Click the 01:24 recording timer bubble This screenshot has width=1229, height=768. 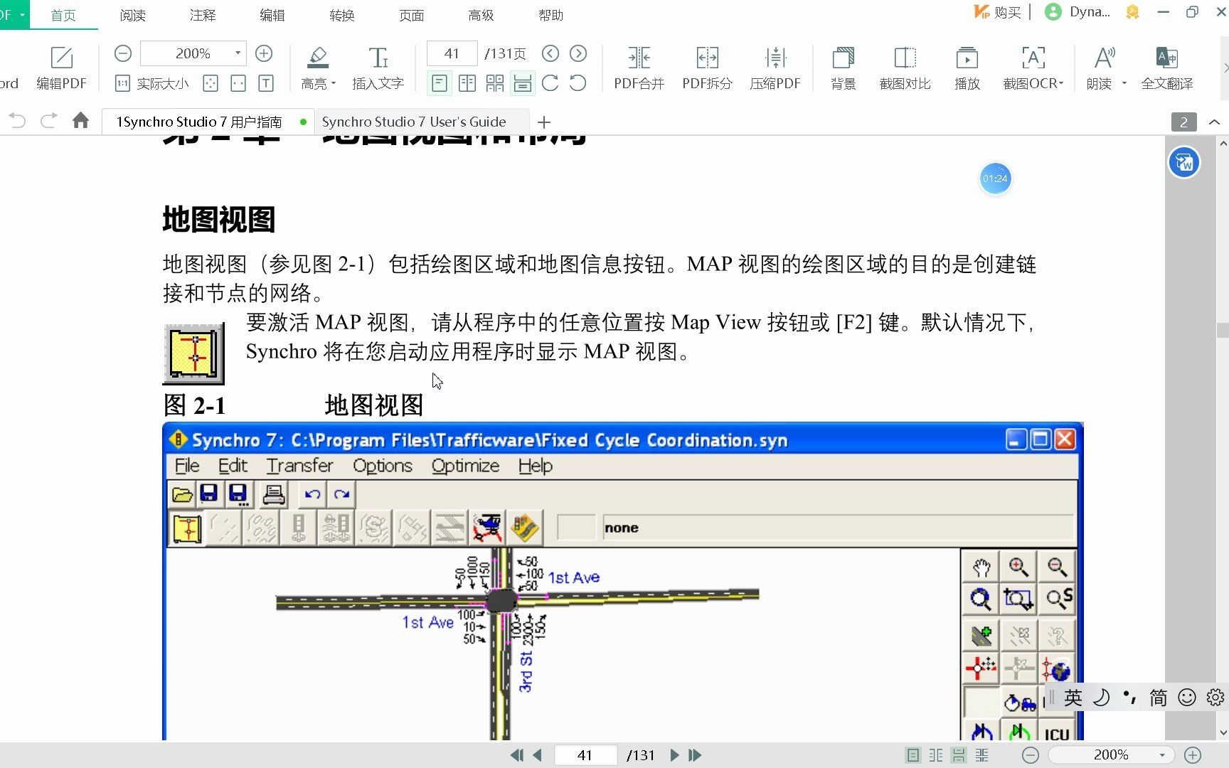tap(995, 178)
